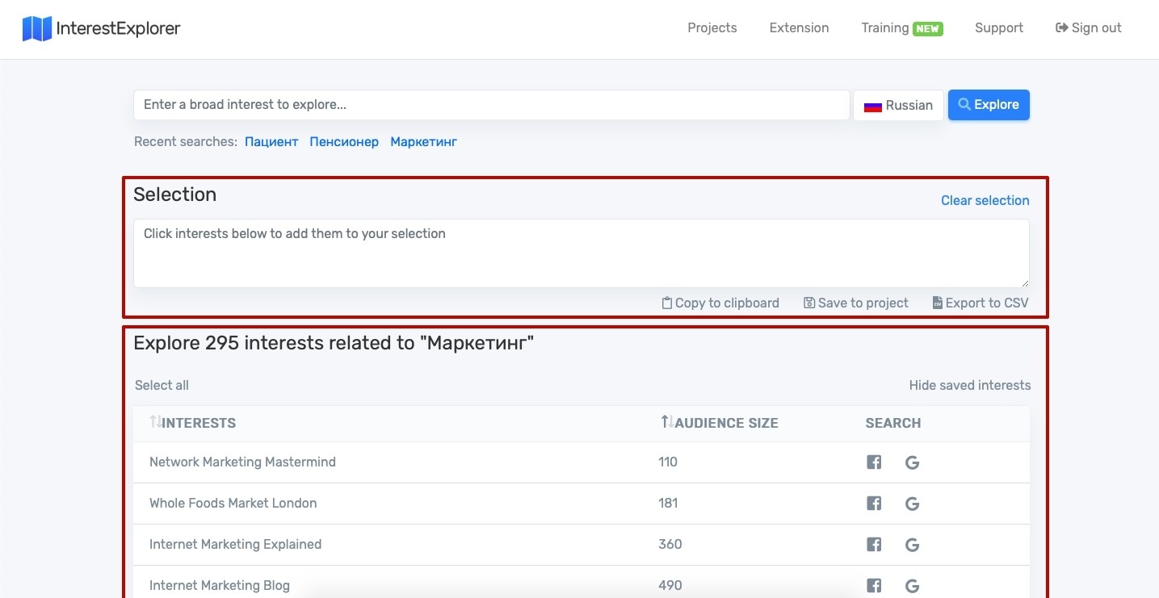
Task: Search Internet Marketing Explained on Facebook
Action: click(x=874, y=545)
